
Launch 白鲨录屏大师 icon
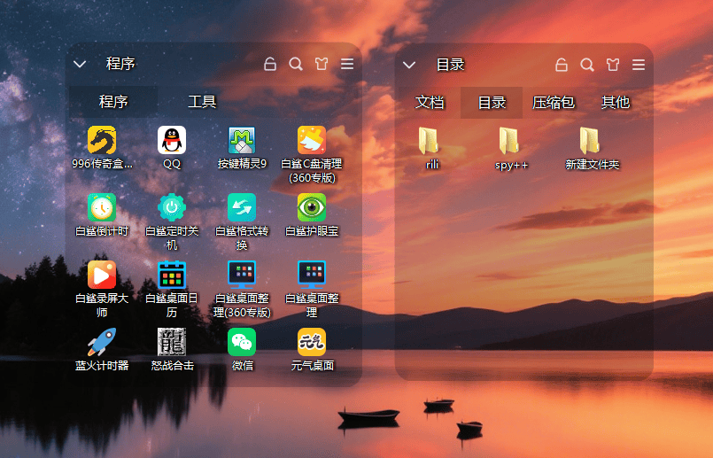coord(101,275)
